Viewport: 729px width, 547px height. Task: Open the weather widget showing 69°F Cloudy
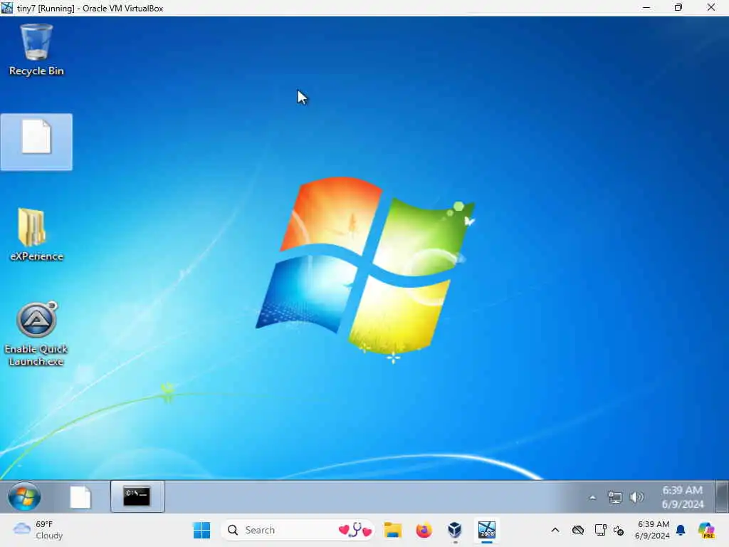point(38,530)
